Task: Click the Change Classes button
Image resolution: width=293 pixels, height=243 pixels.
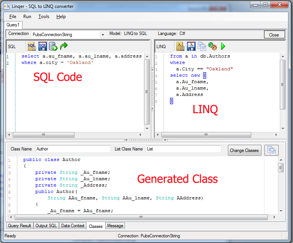Action: click(244, 150)
